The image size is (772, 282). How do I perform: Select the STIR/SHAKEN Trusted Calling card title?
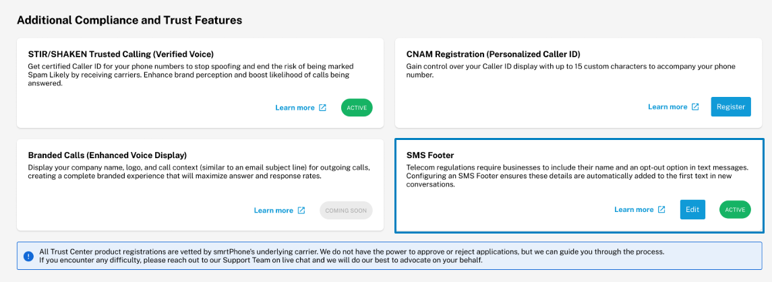click(121, 54)
